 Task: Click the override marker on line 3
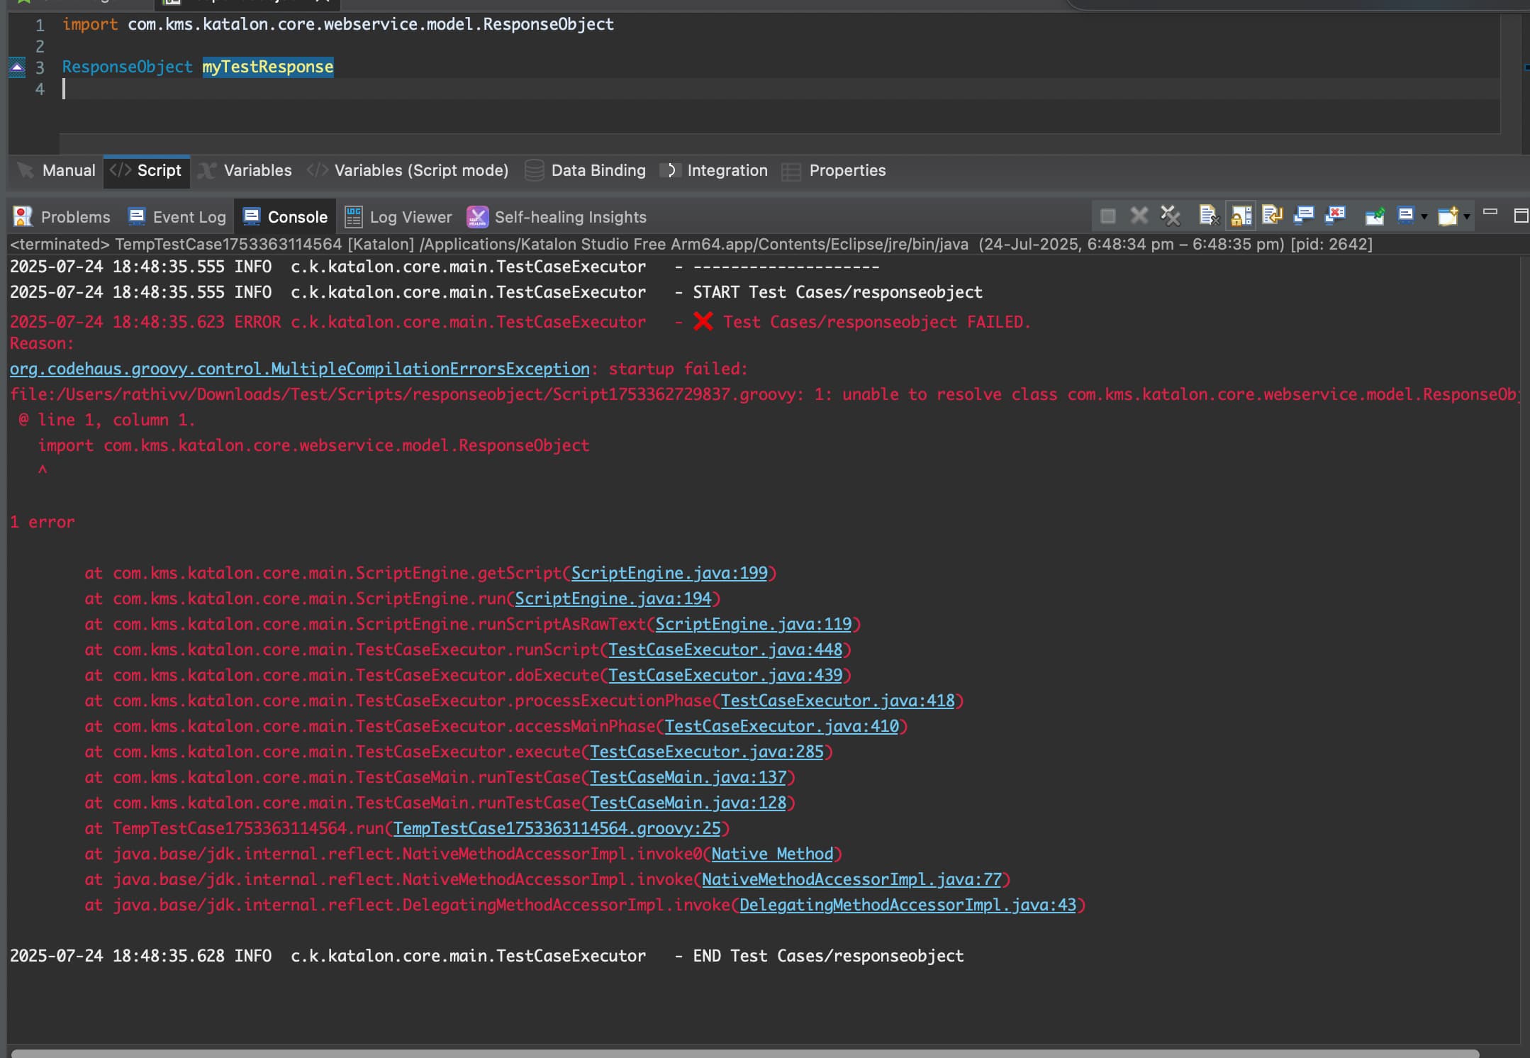click(17, 67)
